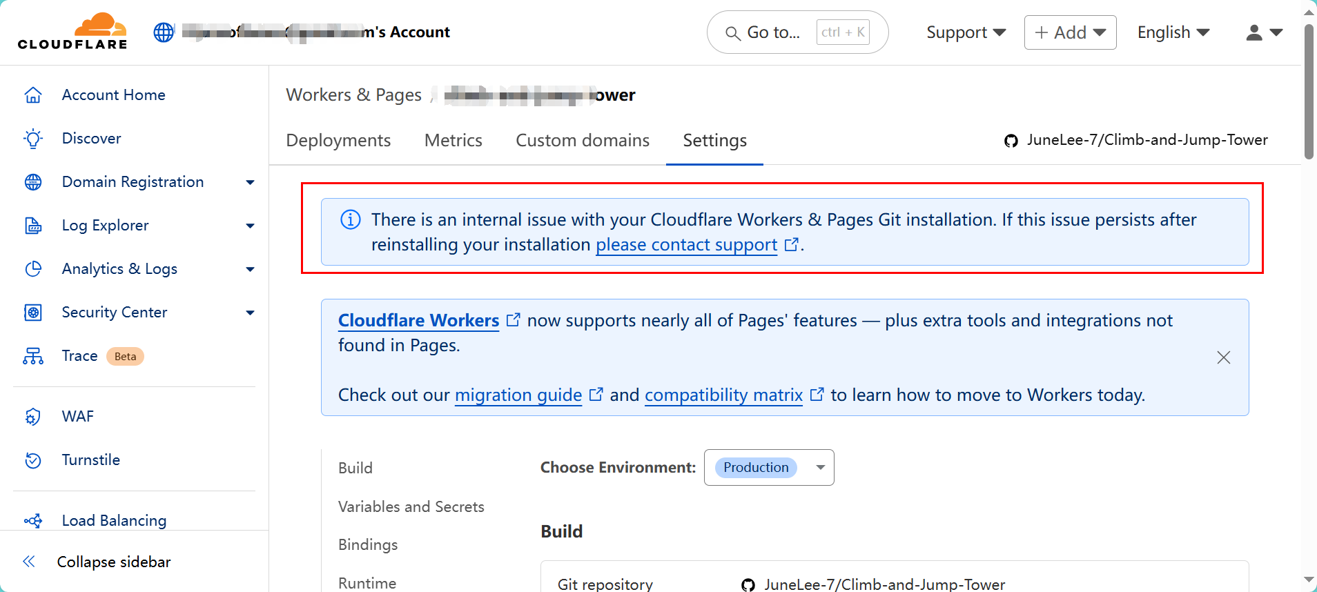Screen dimensions: 1317x592
Task: Open the Support dropdown menu
Action: (966, 32)
